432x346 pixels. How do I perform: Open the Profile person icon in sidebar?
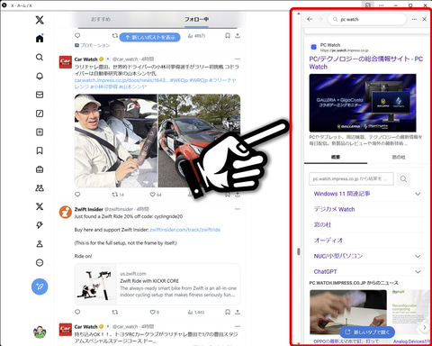(x=40, y=244)
